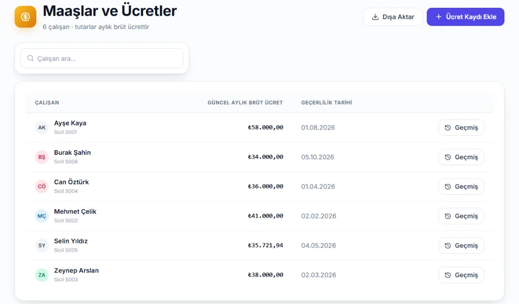
Task: Click the salary amount ₺41.000,00
Action: point(265,216)
